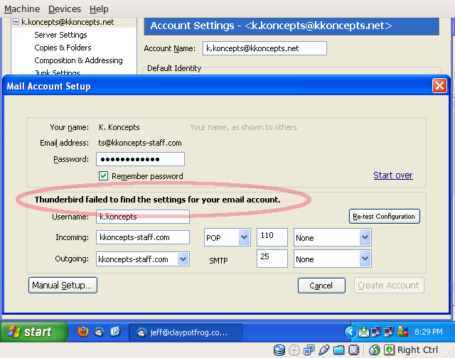Image resolution: width=455 pixels, height=358 pixels.
Task: Open the Outgoing server combo box
Action: [x=143, y=259]
